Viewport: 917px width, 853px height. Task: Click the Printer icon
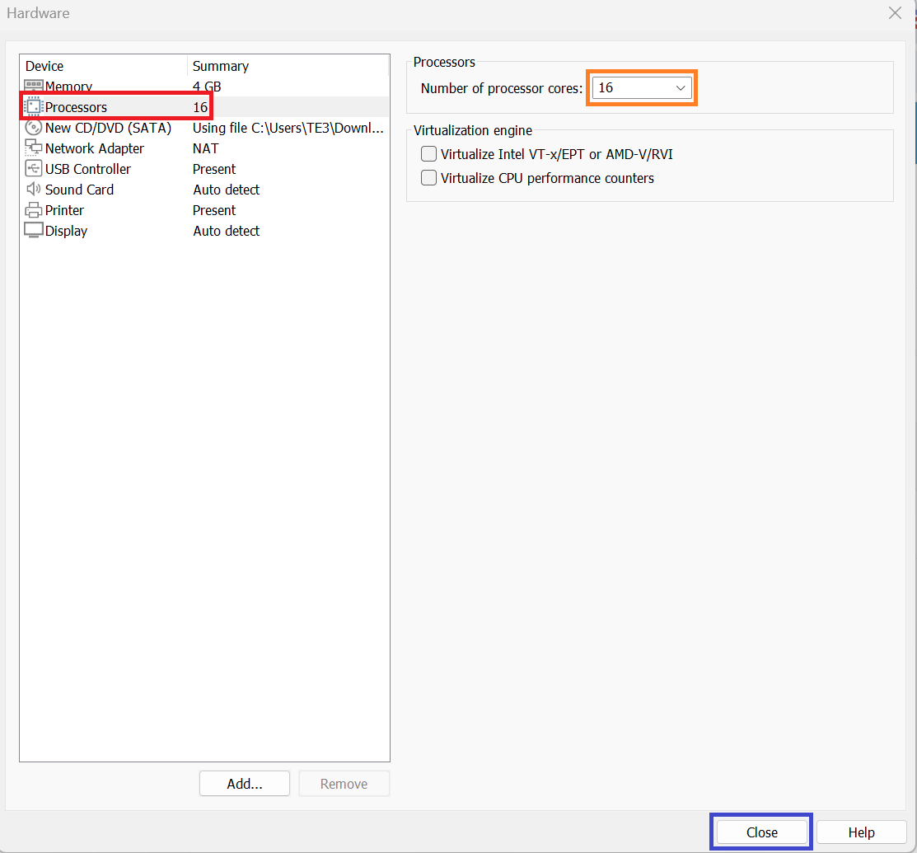(x=33, y=210)
